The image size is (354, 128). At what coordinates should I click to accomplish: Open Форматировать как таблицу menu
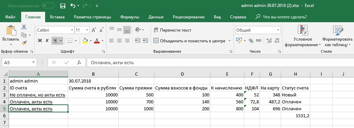coord(338,36)
